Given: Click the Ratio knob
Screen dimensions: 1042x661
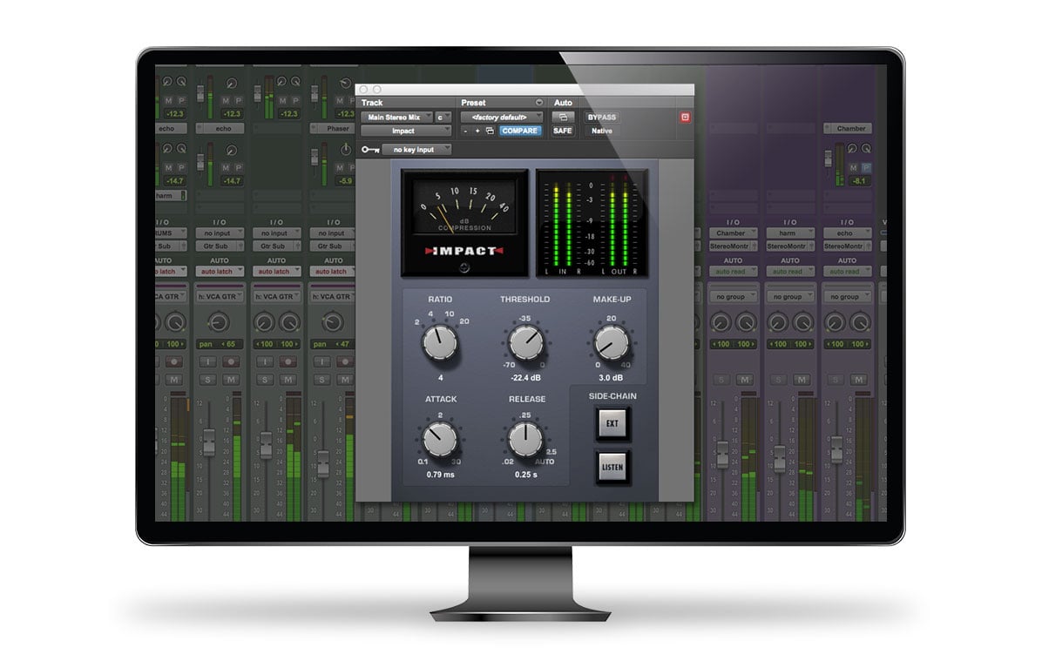Looking at the screenshot, I should [x=440, y=343].
